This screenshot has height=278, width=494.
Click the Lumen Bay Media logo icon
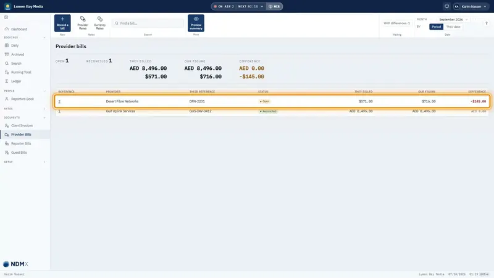coord(7,6)
